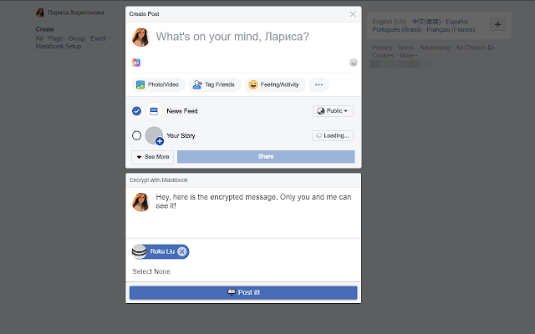Select the Your Story radio button
The height and width of the screenshot is (334, 535).
coord(136,135)
